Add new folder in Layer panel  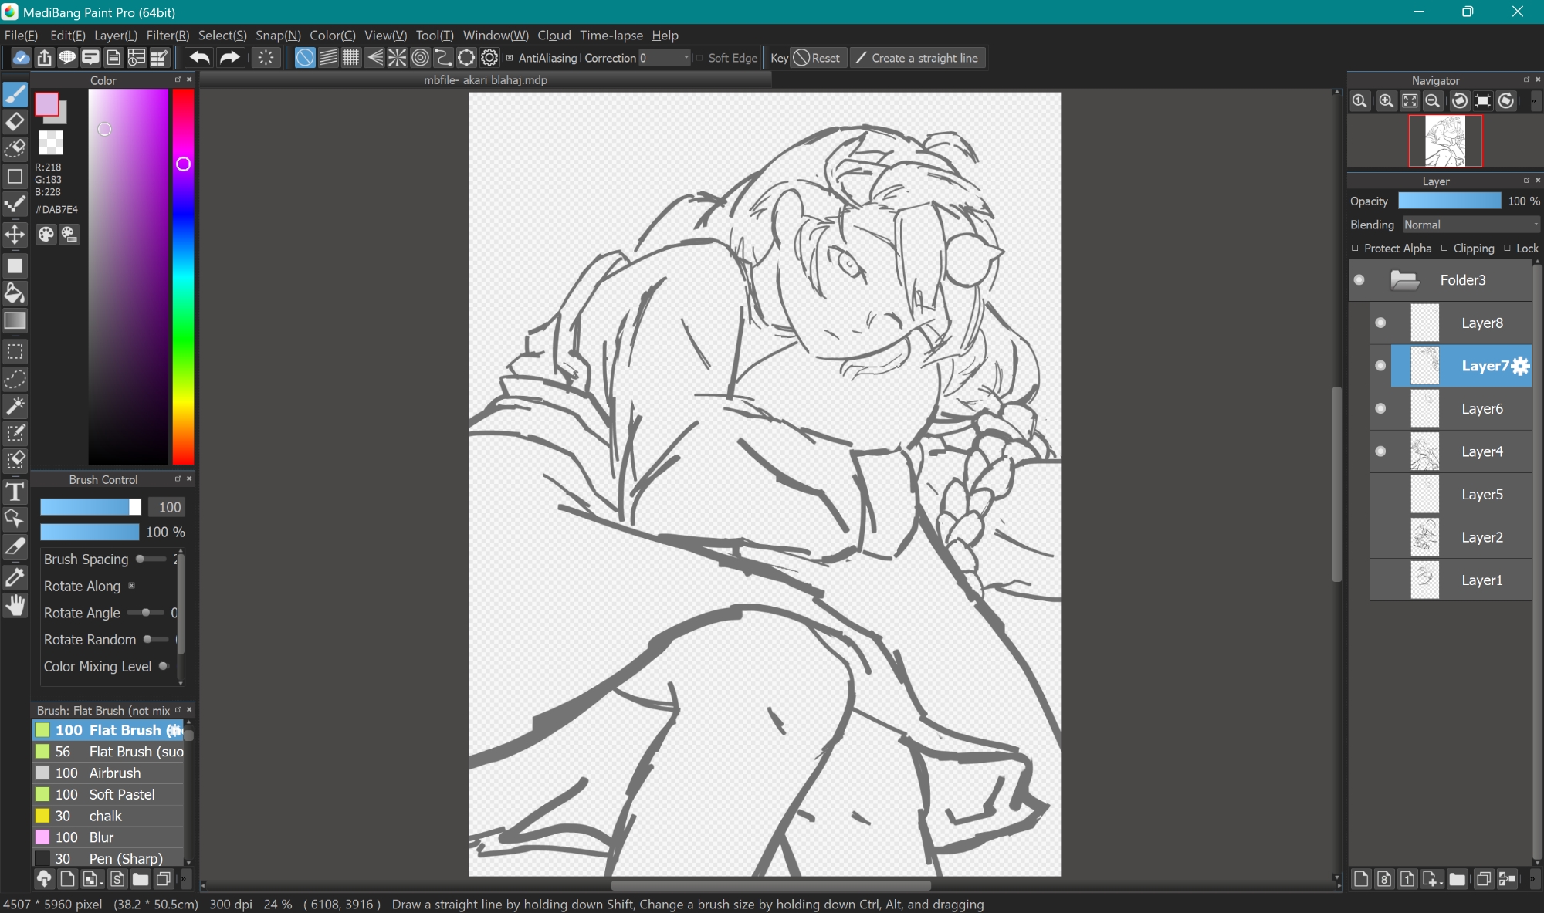(x=1457, y=879)
